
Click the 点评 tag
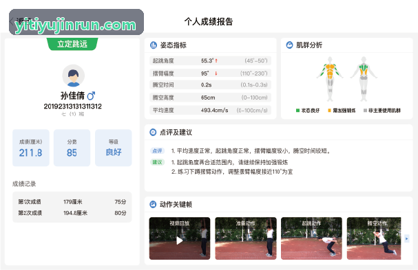coord(157,151)
